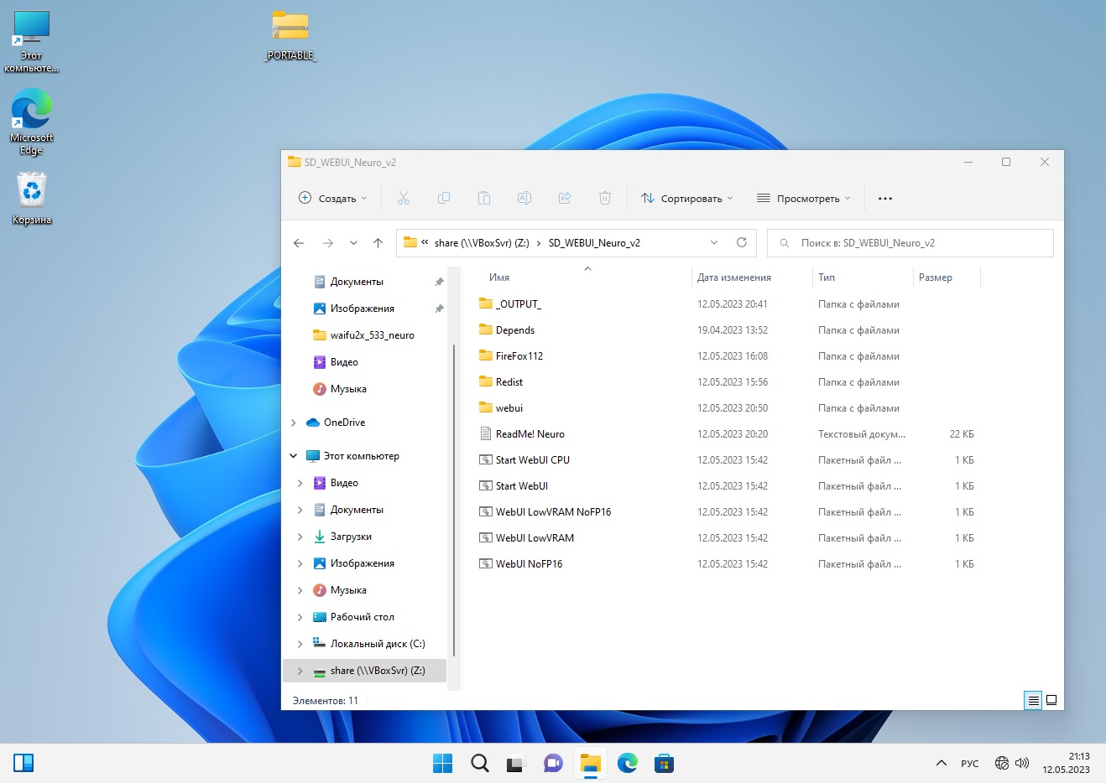Screen dimensions: 1106x783
Task: Go forward with the right arrow
Action: (x=328, y=243)
